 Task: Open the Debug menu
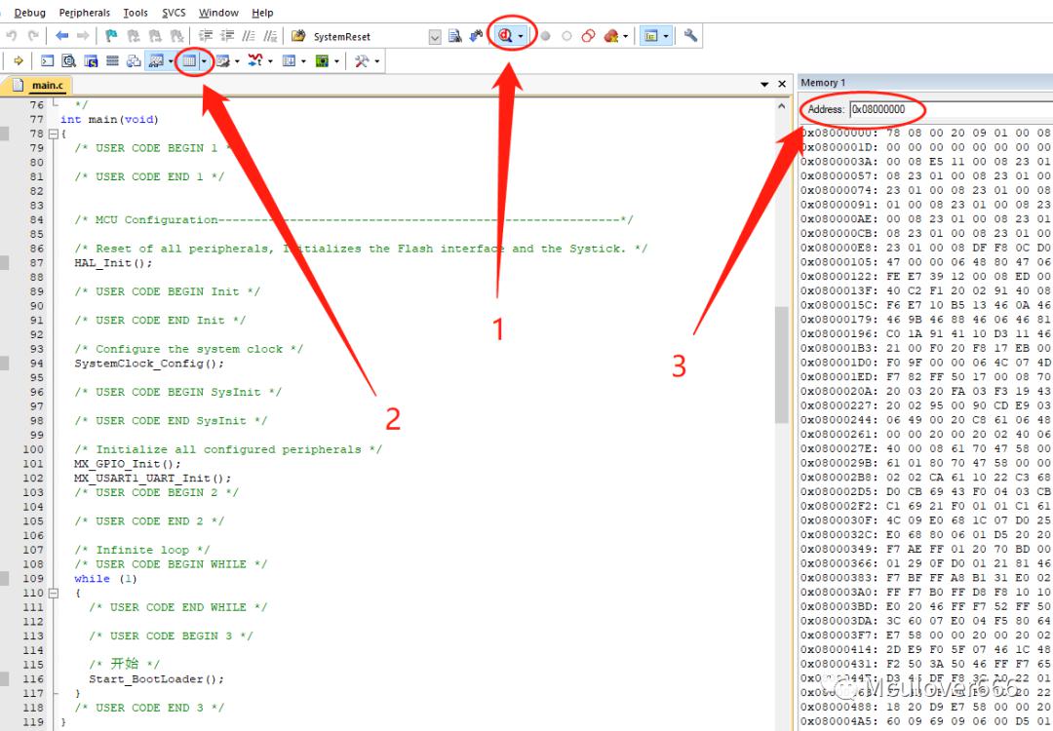tap(29, 13)
